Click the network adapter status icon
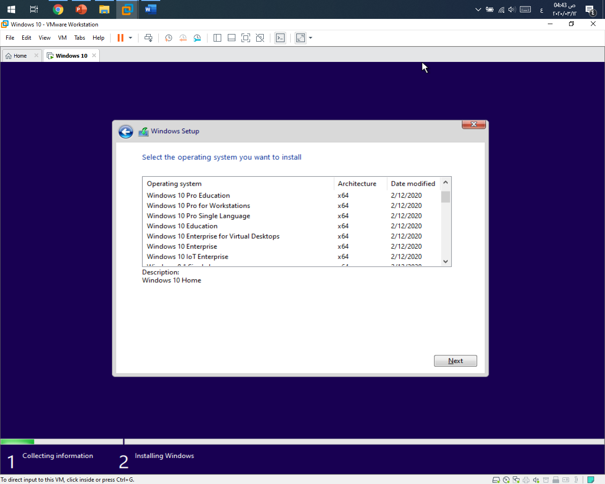 pos(516,480)
